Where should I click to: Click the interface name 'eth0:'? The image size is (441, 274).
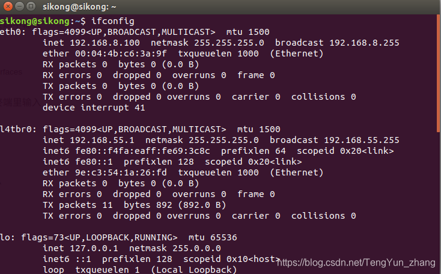(x=13, y=32)
